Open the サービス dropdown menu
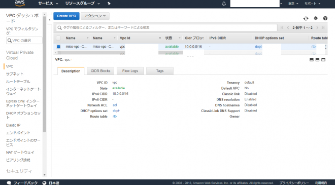 click(x=48, y=4)
